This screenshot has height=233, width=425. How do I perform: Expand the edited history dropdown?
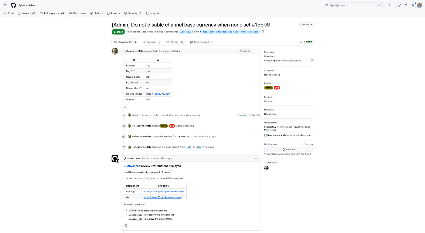pyautogui.click(x=175, y=51)
